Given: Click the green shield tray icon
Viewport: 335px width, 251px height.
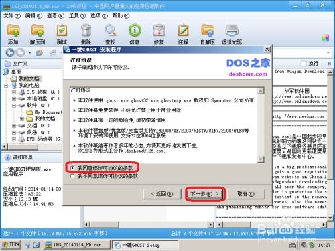Looking at the screenshot, I should (312, 245).
